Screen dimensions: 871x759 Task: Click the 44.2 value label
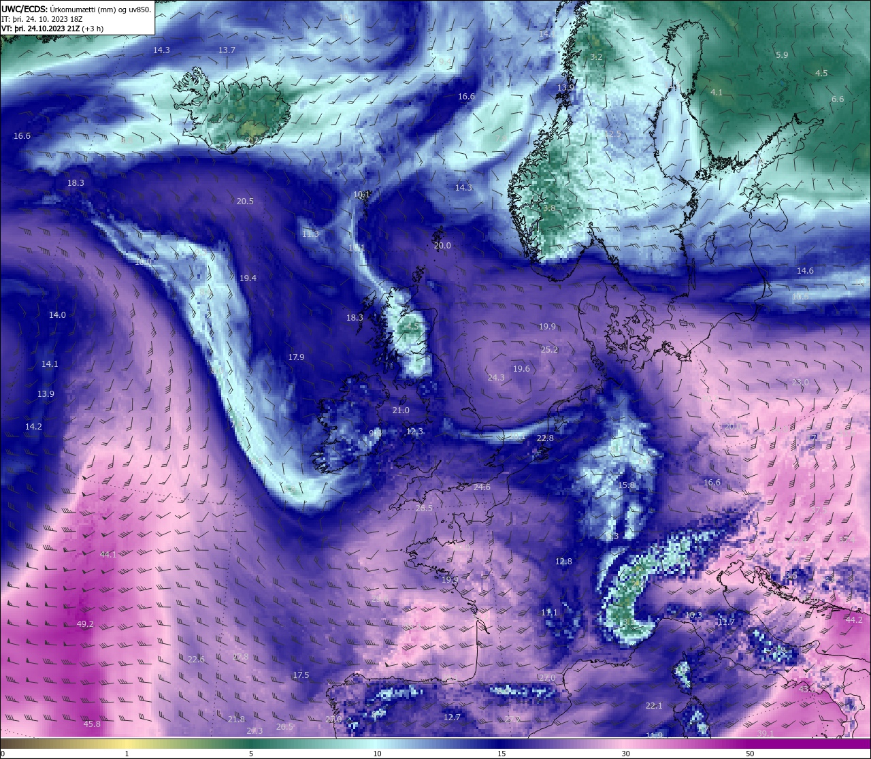coord(853,620)
